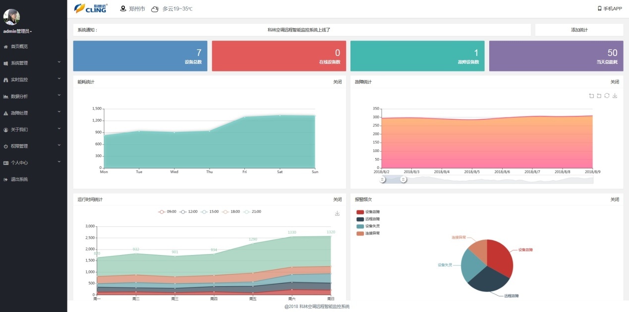Click the location pin icon beside 郑州市
This screenshot has width=629, height=312.
point(123,8)
